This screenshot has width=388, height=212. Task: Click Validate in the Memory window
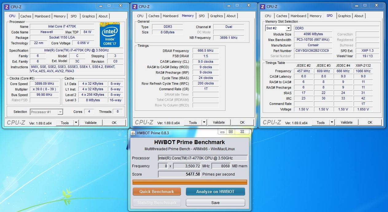point(219,122)
